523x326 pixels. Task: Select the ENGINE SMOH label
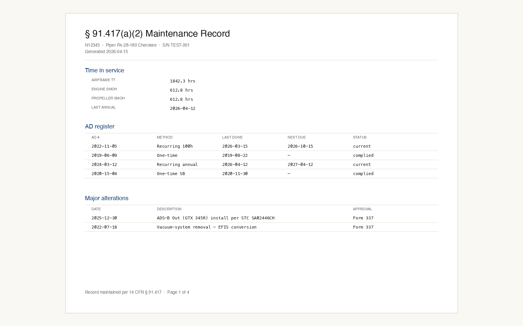click(x=104, y=89)
